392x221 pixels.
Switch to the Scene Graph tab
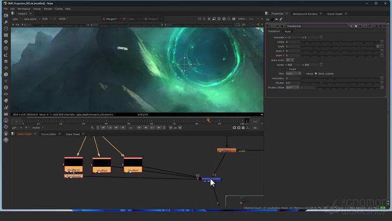coord(335,14)
